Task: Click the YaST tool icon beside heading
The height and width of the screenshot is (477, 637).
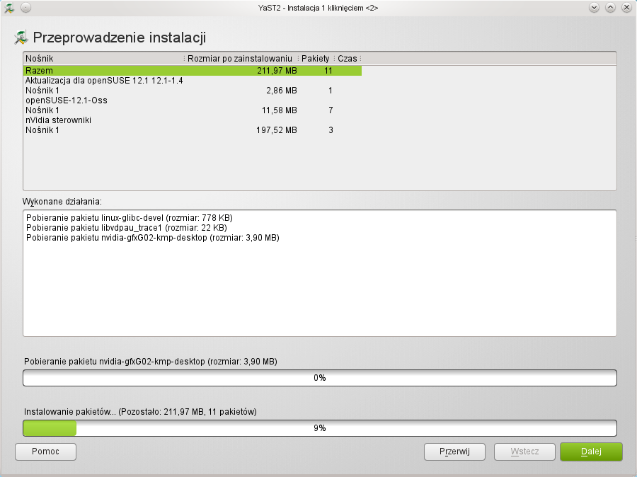Action: tap(21, 38)
